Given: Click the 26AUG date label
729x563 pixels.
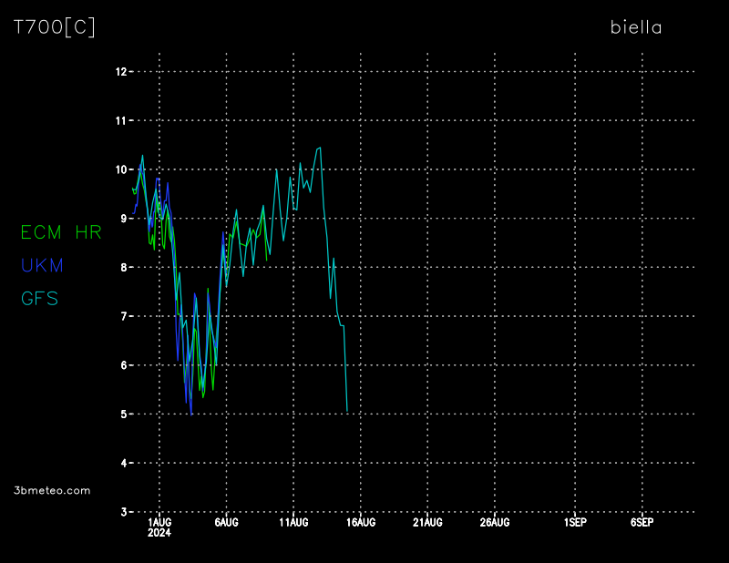Looking at the screenshot, I should (495, 523).
